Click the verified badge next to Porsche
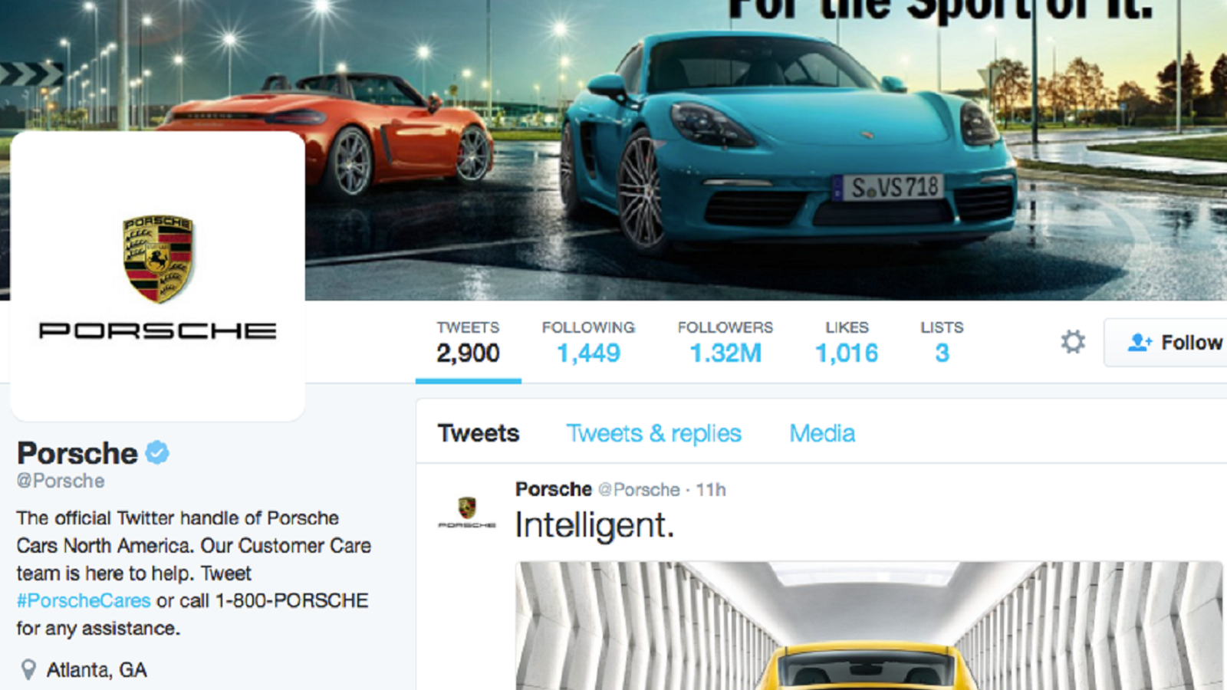The height and width of the screenshot is (690, 1227). pyautogui.click(x=157, y=452)
